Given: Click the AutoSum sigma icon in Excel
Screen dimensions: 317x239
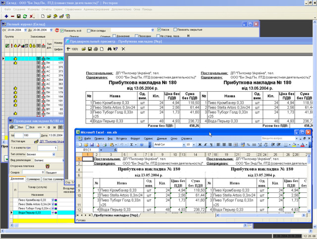Looking at the screenshot, I should pyautogui.click(x=132, y=144).
